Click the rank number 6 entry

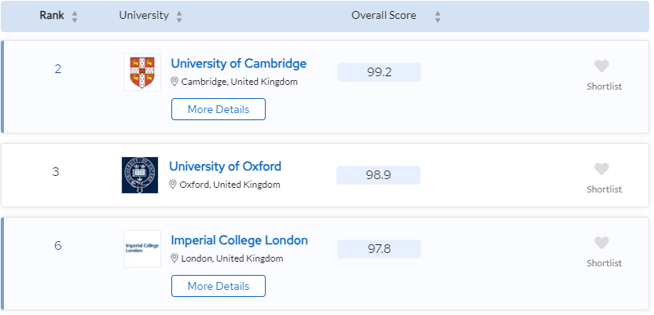(57, 246)
